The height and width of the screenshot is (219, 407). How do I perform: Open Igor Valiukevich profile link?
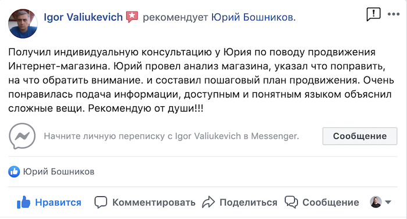(83, 17)
